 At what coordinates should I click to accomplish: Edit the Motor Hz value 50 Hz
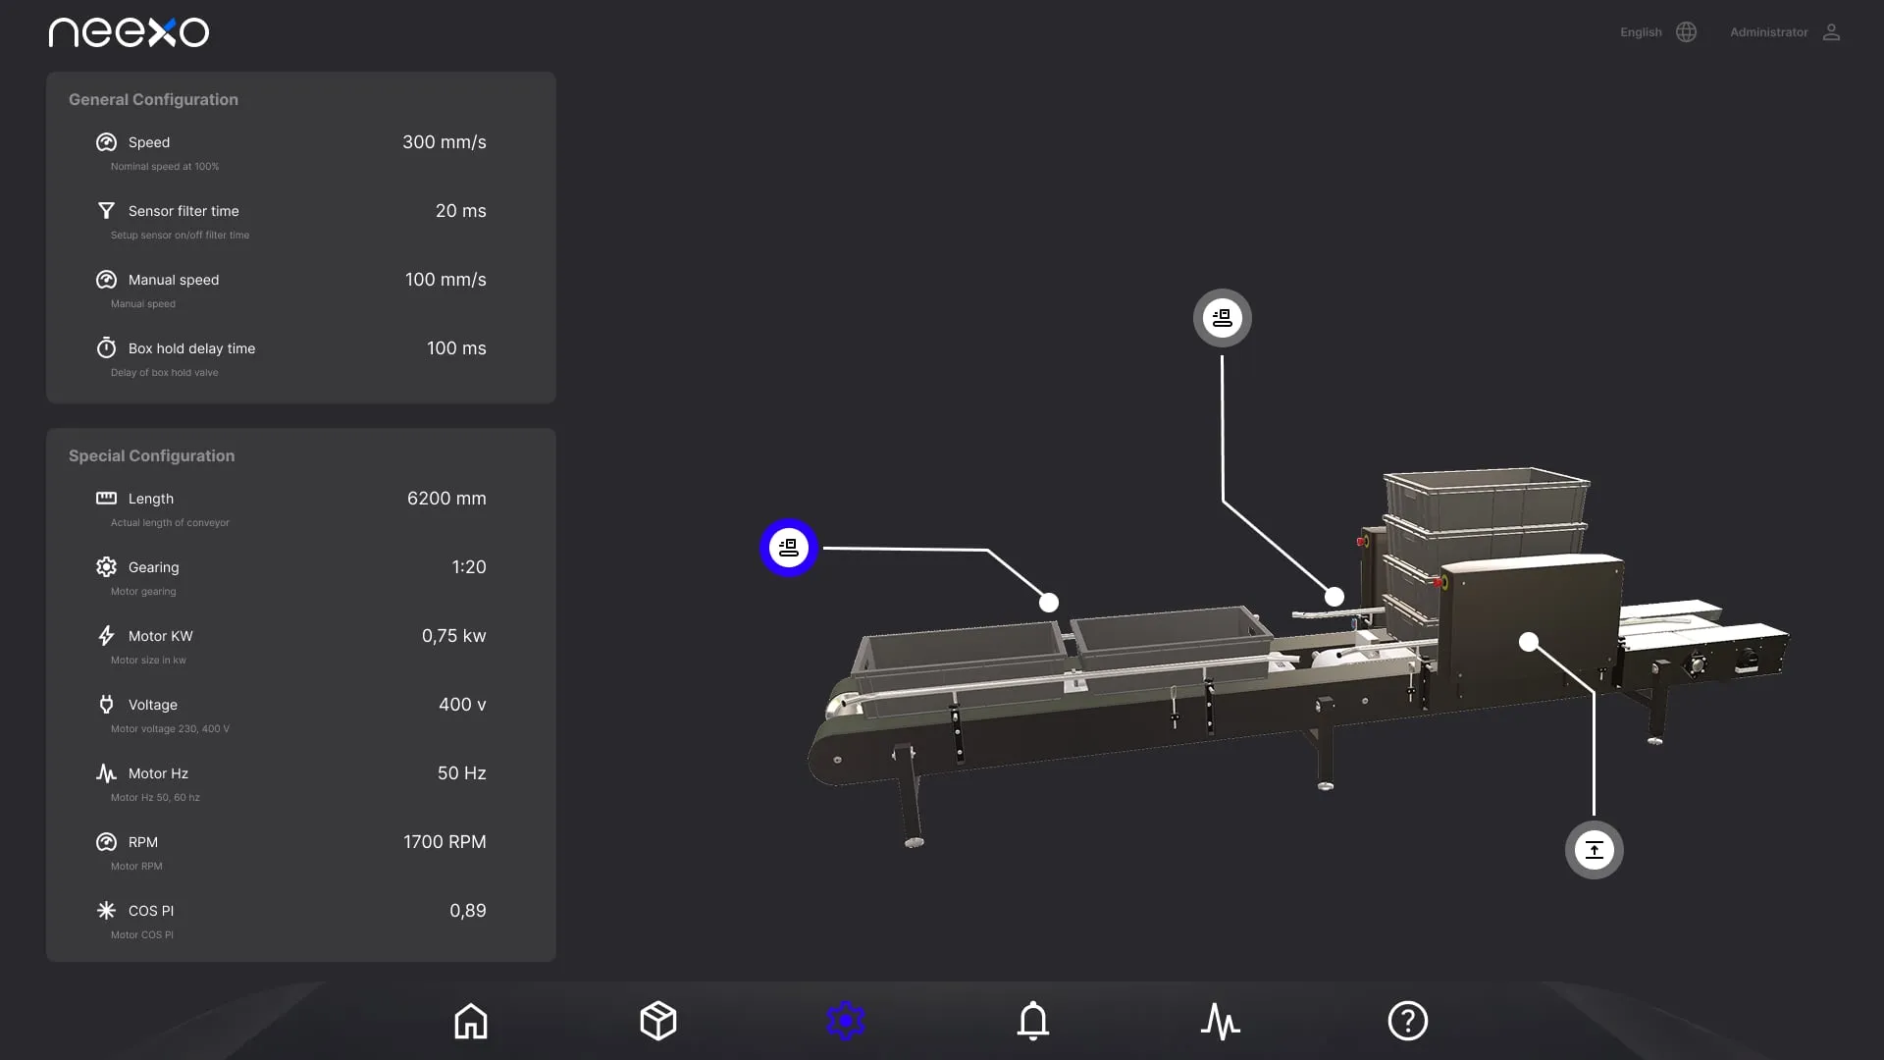tap(462, 773)
